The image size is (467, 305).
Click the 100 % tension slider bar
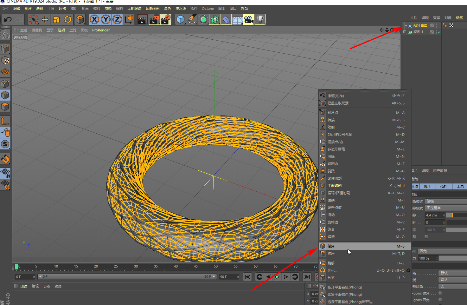coord(453,258)
